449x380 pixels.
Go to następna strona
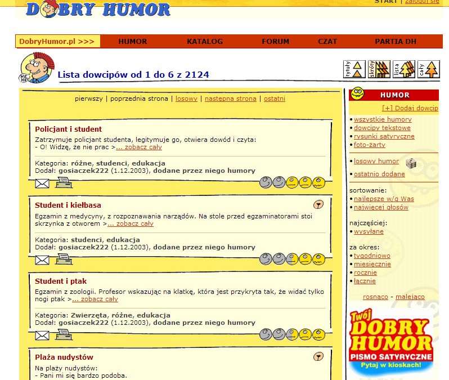pos(231,99)
